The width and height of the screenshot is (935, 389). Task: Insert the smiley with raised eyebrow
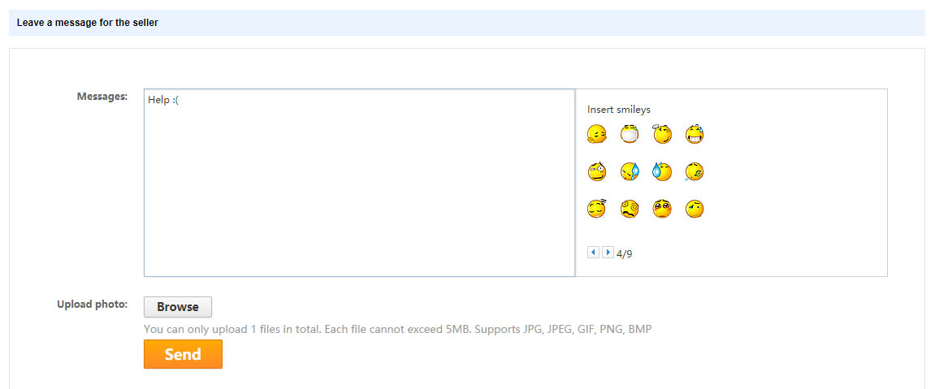[597, 171]
